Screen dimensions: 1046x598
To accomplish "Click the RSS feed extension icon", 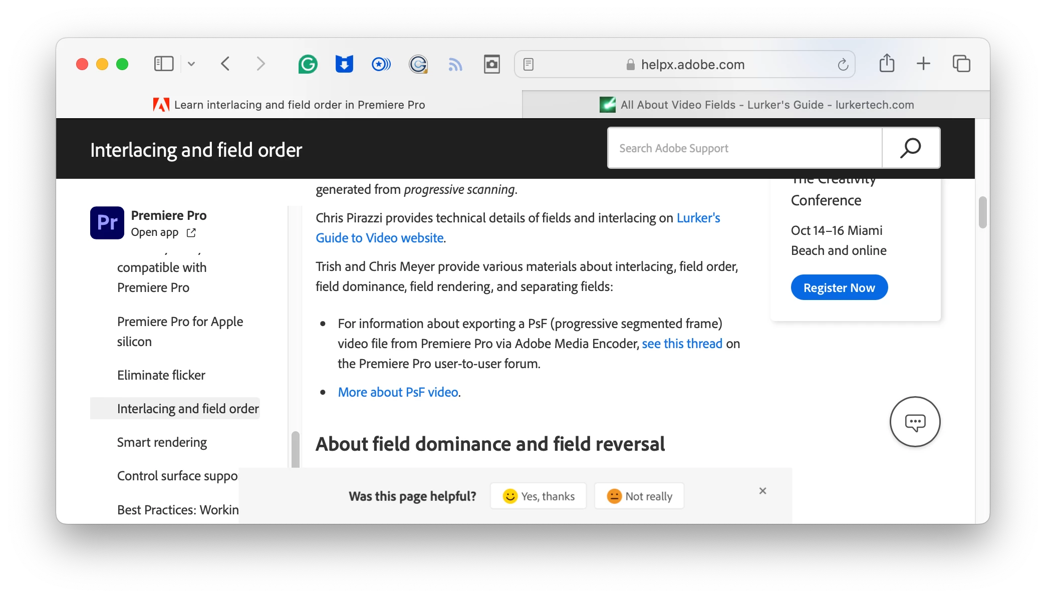I will [455, 64].
